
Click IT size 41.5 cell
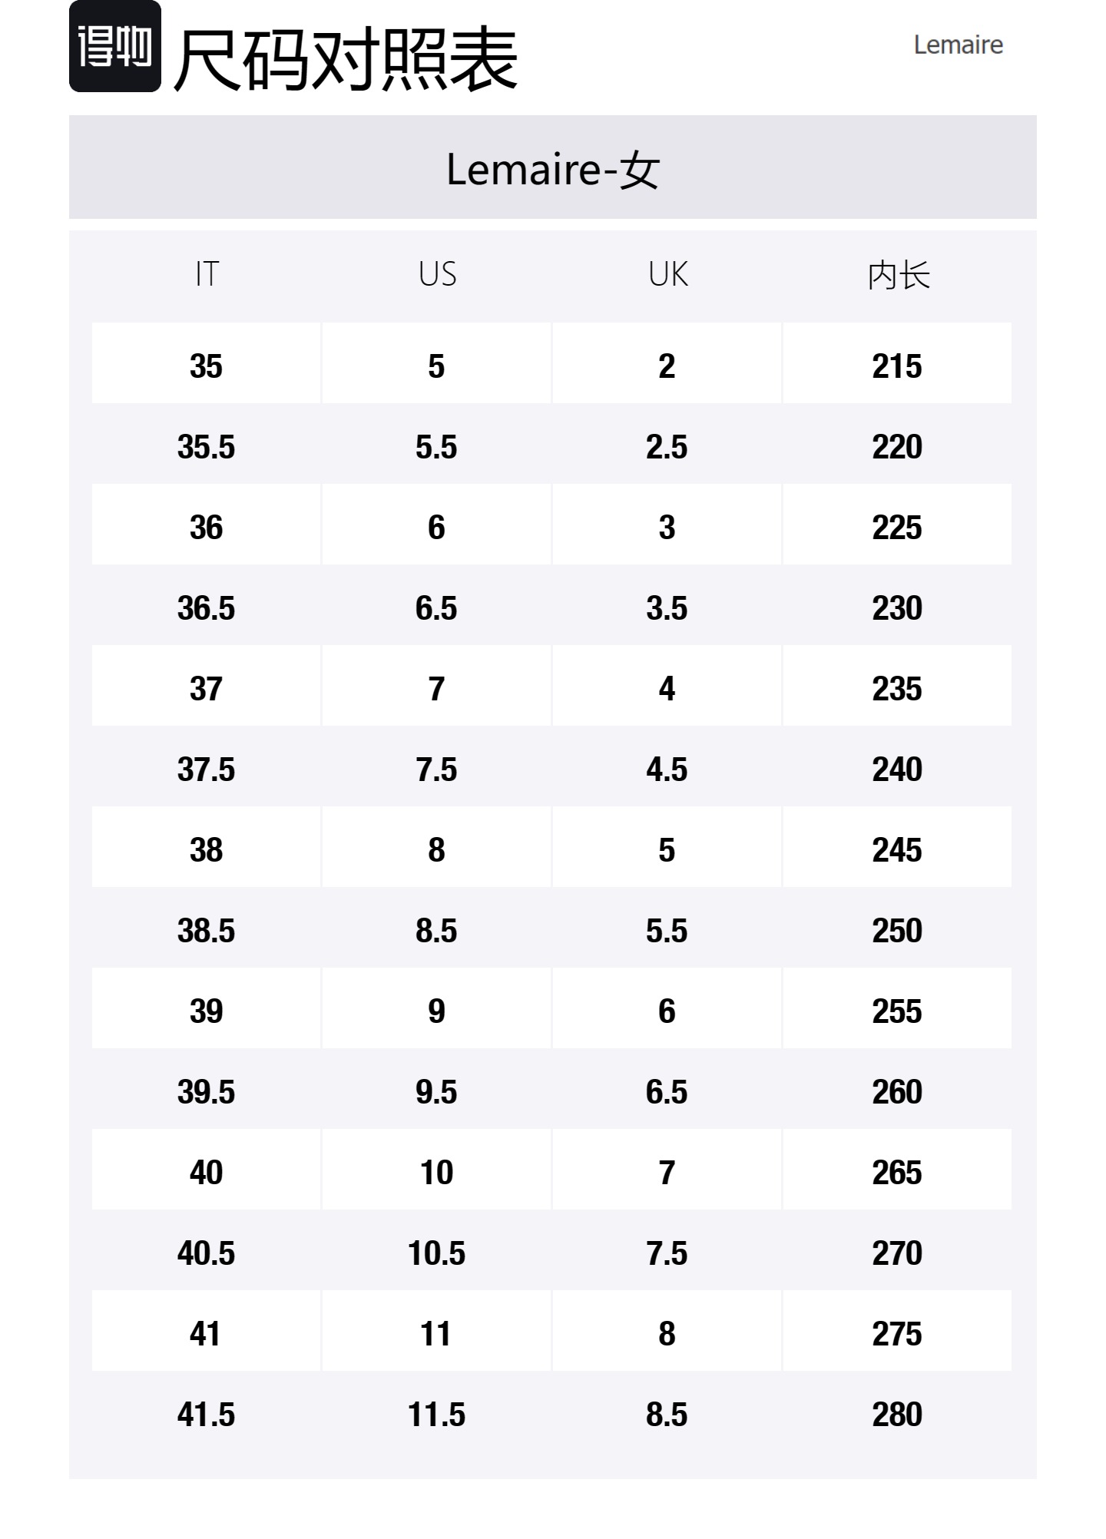[x=207, y=1414]
